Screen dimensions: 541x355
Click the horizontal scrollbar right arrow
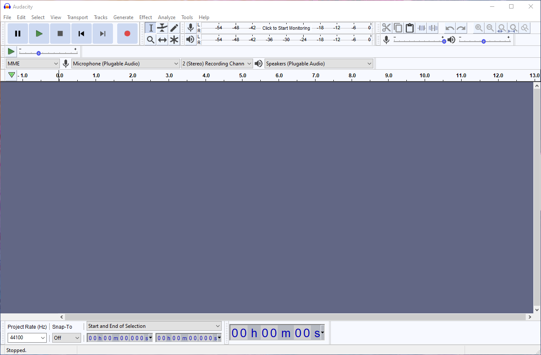pos(530,317)
